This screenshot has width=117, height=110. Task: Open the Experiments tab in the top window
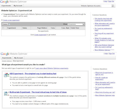click(x=6, y=6)
